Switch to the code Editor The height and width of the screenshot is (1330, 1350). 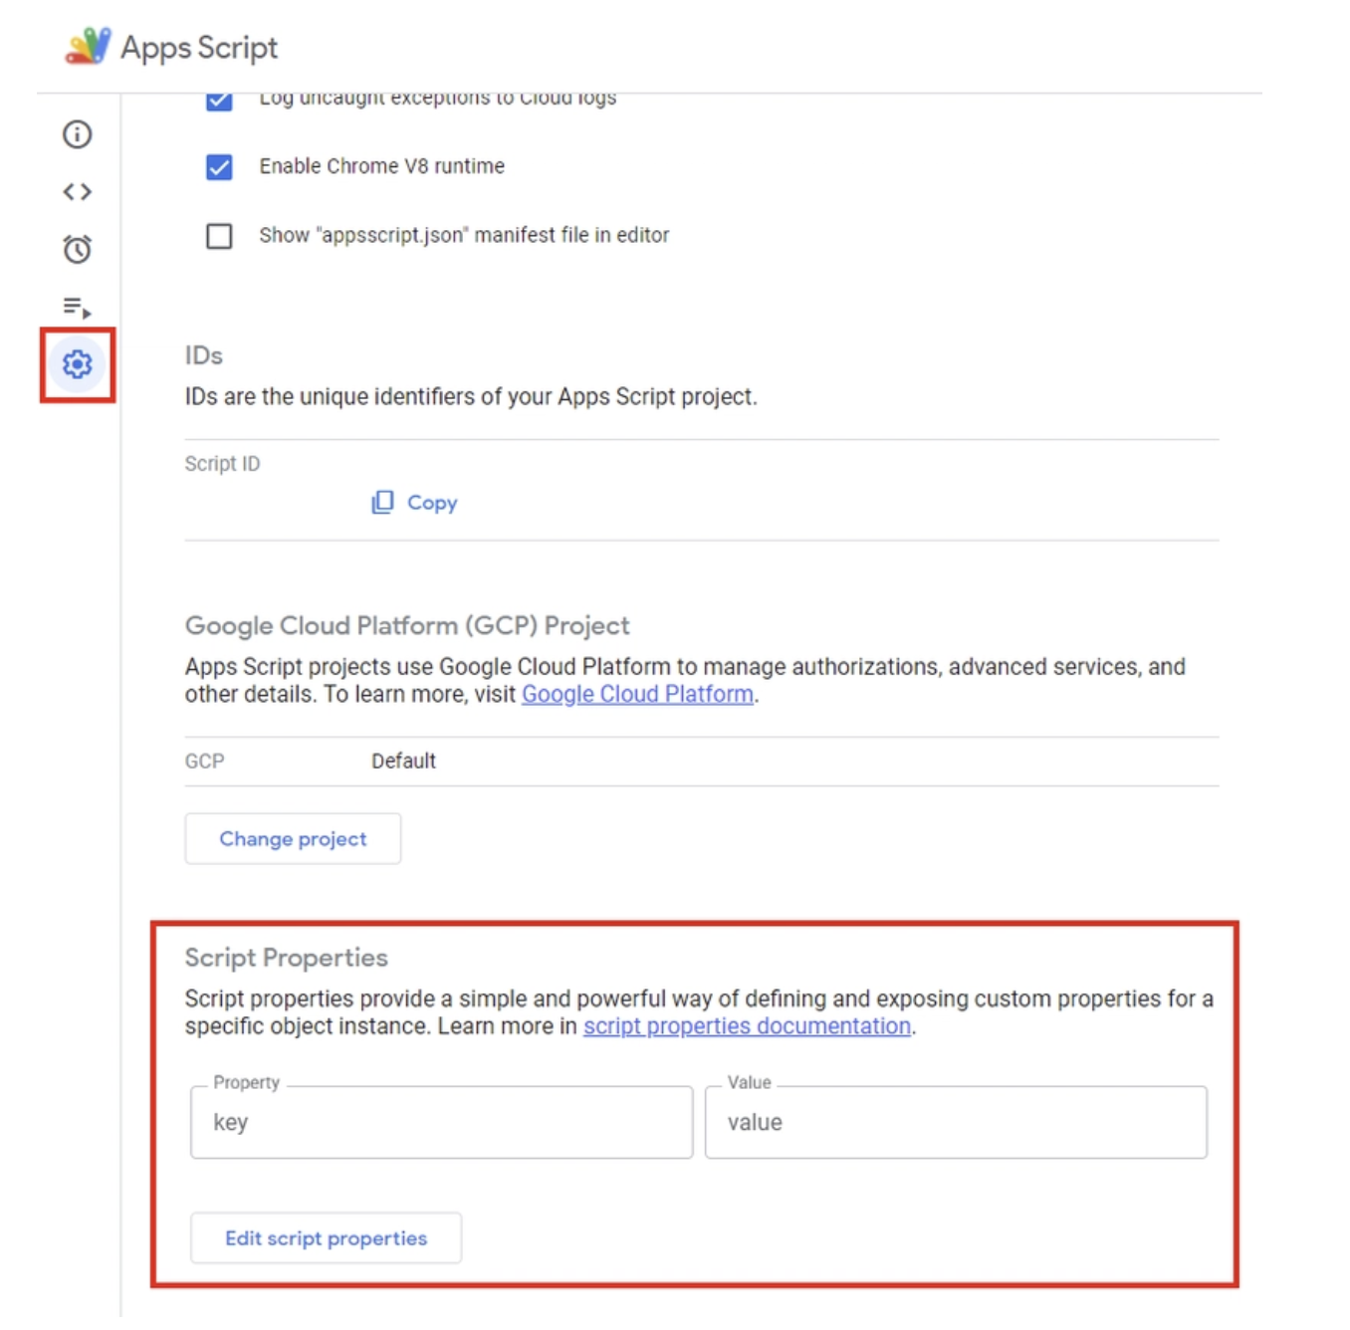pyautogui.click(x=76, y=192)
